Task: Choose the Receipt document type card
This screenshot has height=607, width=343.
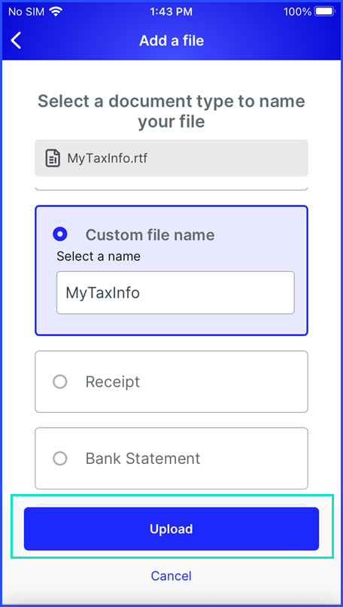Action: click(171, 382)
